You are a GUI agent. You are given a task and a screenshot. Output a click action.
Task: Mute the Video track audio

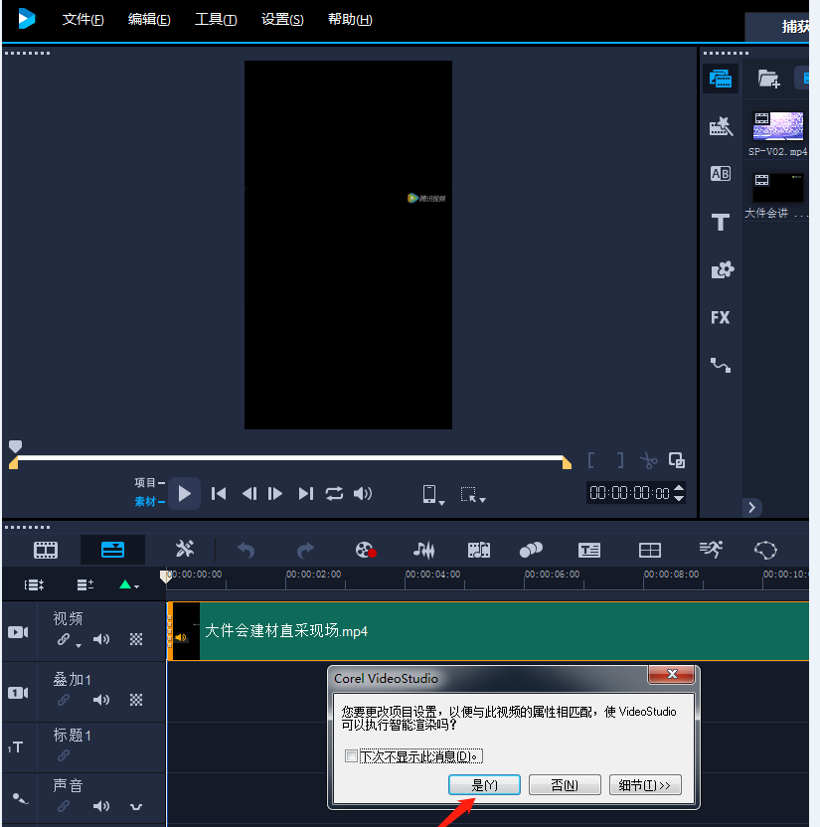coord(101,639)
